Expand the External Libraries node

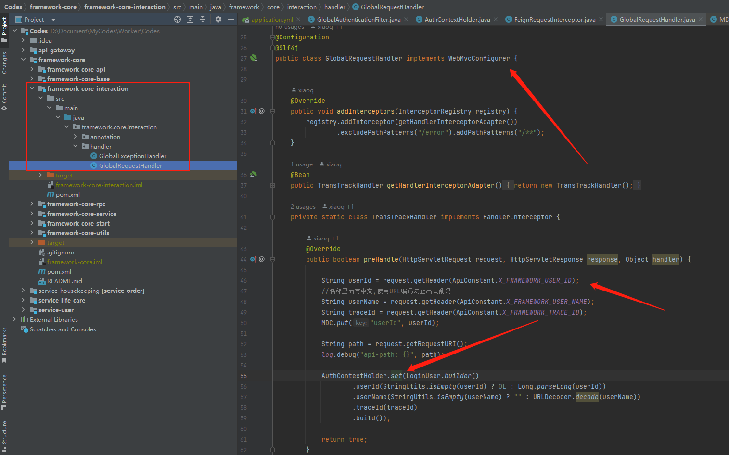(x=14, y=319)
